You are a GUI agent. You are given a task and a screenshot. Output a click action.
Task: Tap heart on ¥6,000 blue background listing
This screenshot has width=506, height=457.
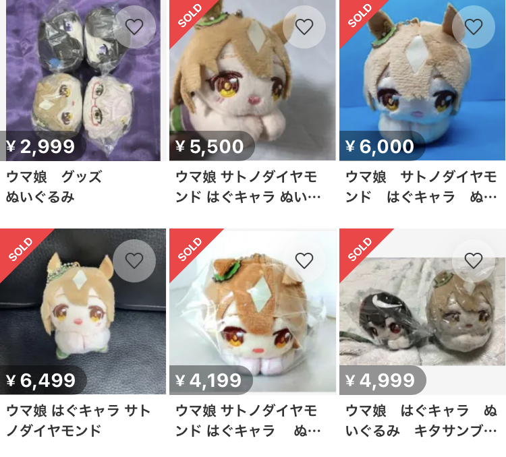[474, 27]
